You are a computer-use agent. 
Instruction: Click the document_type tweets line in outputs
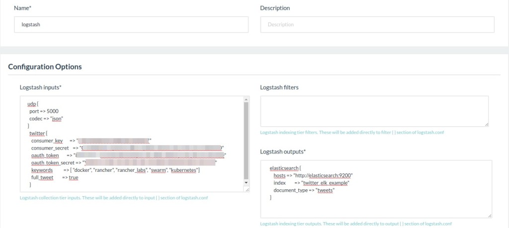(304, 190)
